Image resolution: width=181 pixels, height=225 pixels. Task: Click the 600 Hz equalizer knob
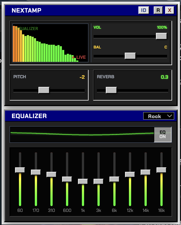click(x=67, y=179)
